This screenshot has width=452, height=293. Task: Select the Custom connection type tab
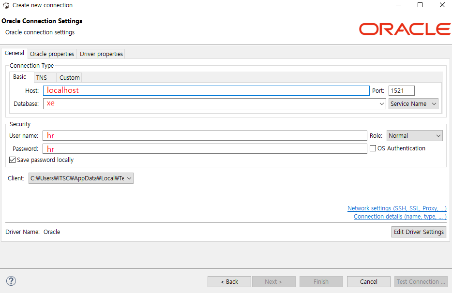point(70,78)
